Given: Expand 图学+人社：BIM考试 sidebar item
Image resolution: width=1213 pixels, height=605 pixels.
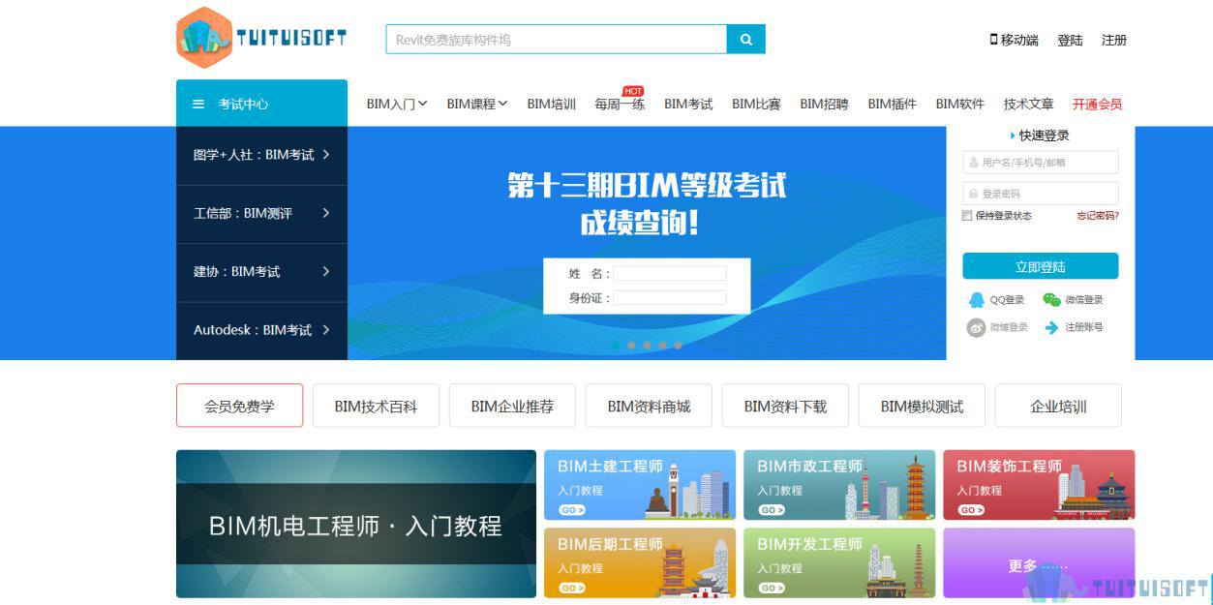Looking at the screenshot, I should click(x=261, y=155).
